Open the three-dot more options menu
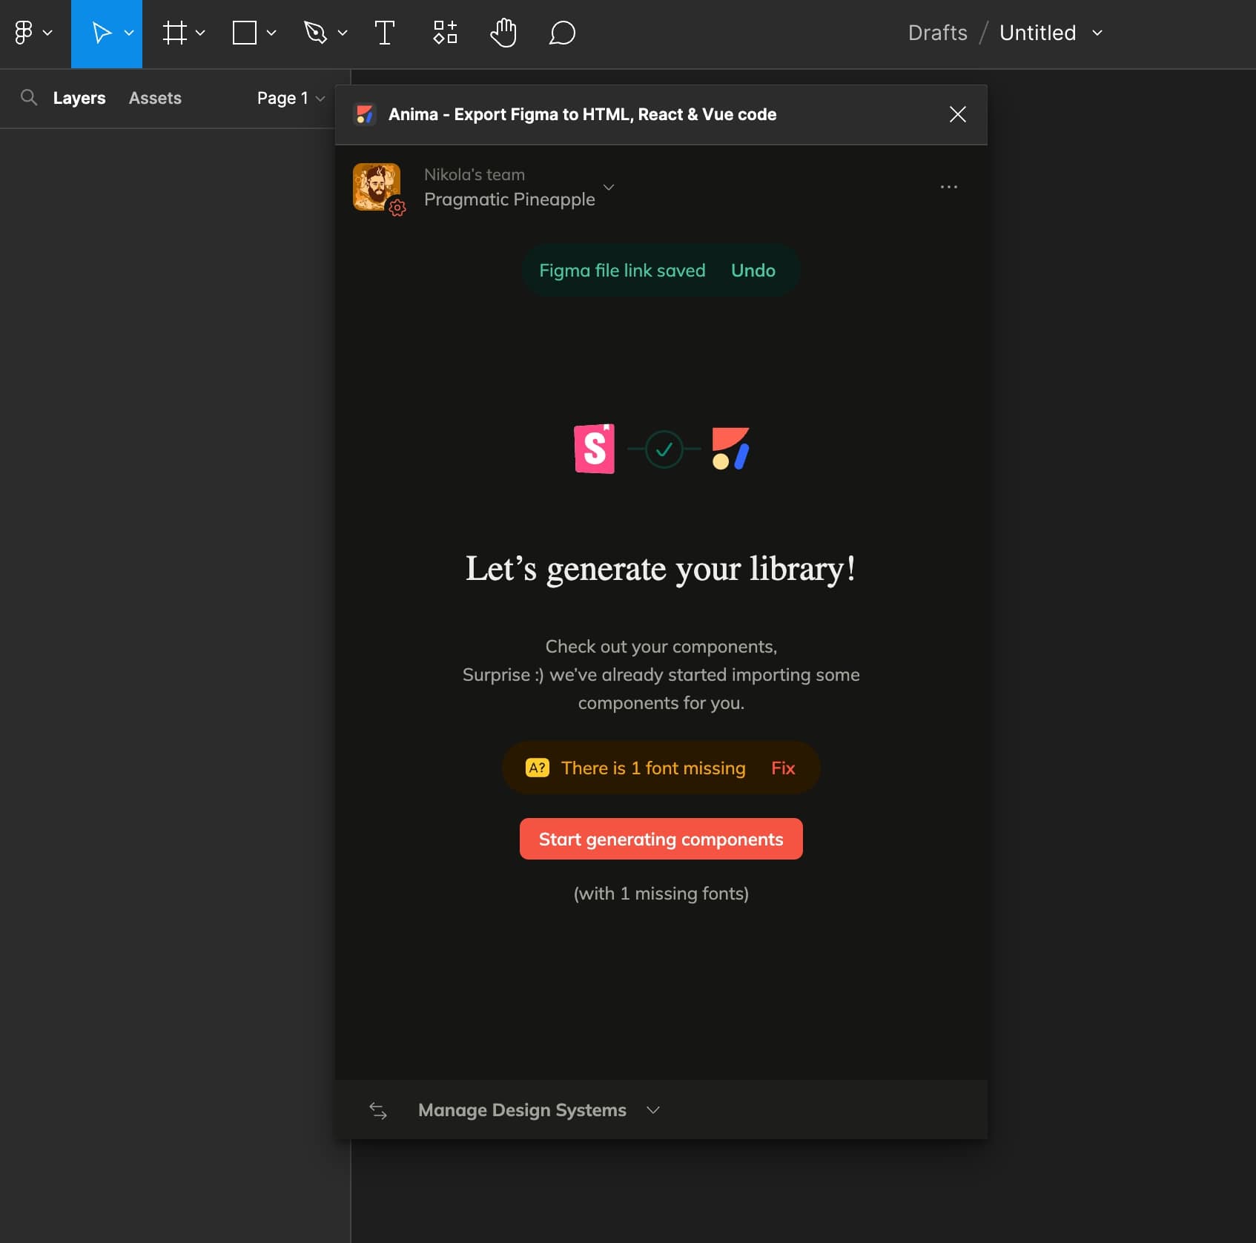The width and height of the screenshot is (1256, 1243). pos(948,187)
